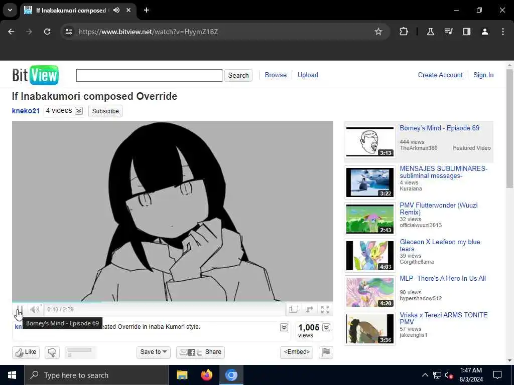Open the muted volume tray icon

449,375
